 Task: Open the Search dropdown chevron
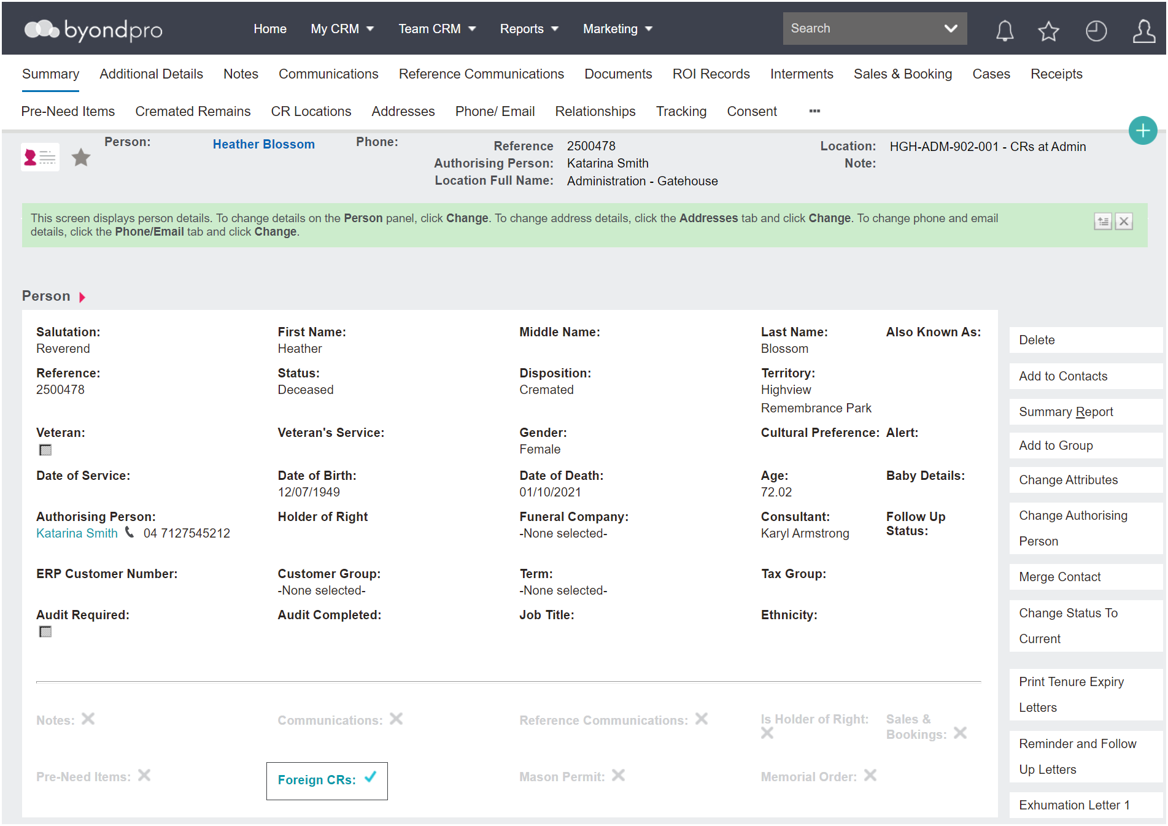(951, 28)
